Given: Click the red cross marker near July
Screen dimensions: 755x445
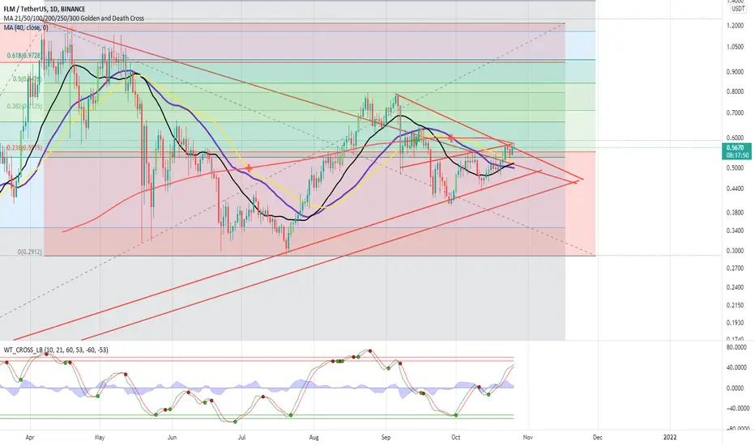Looking at the screenshot, I should click(249, 168).
